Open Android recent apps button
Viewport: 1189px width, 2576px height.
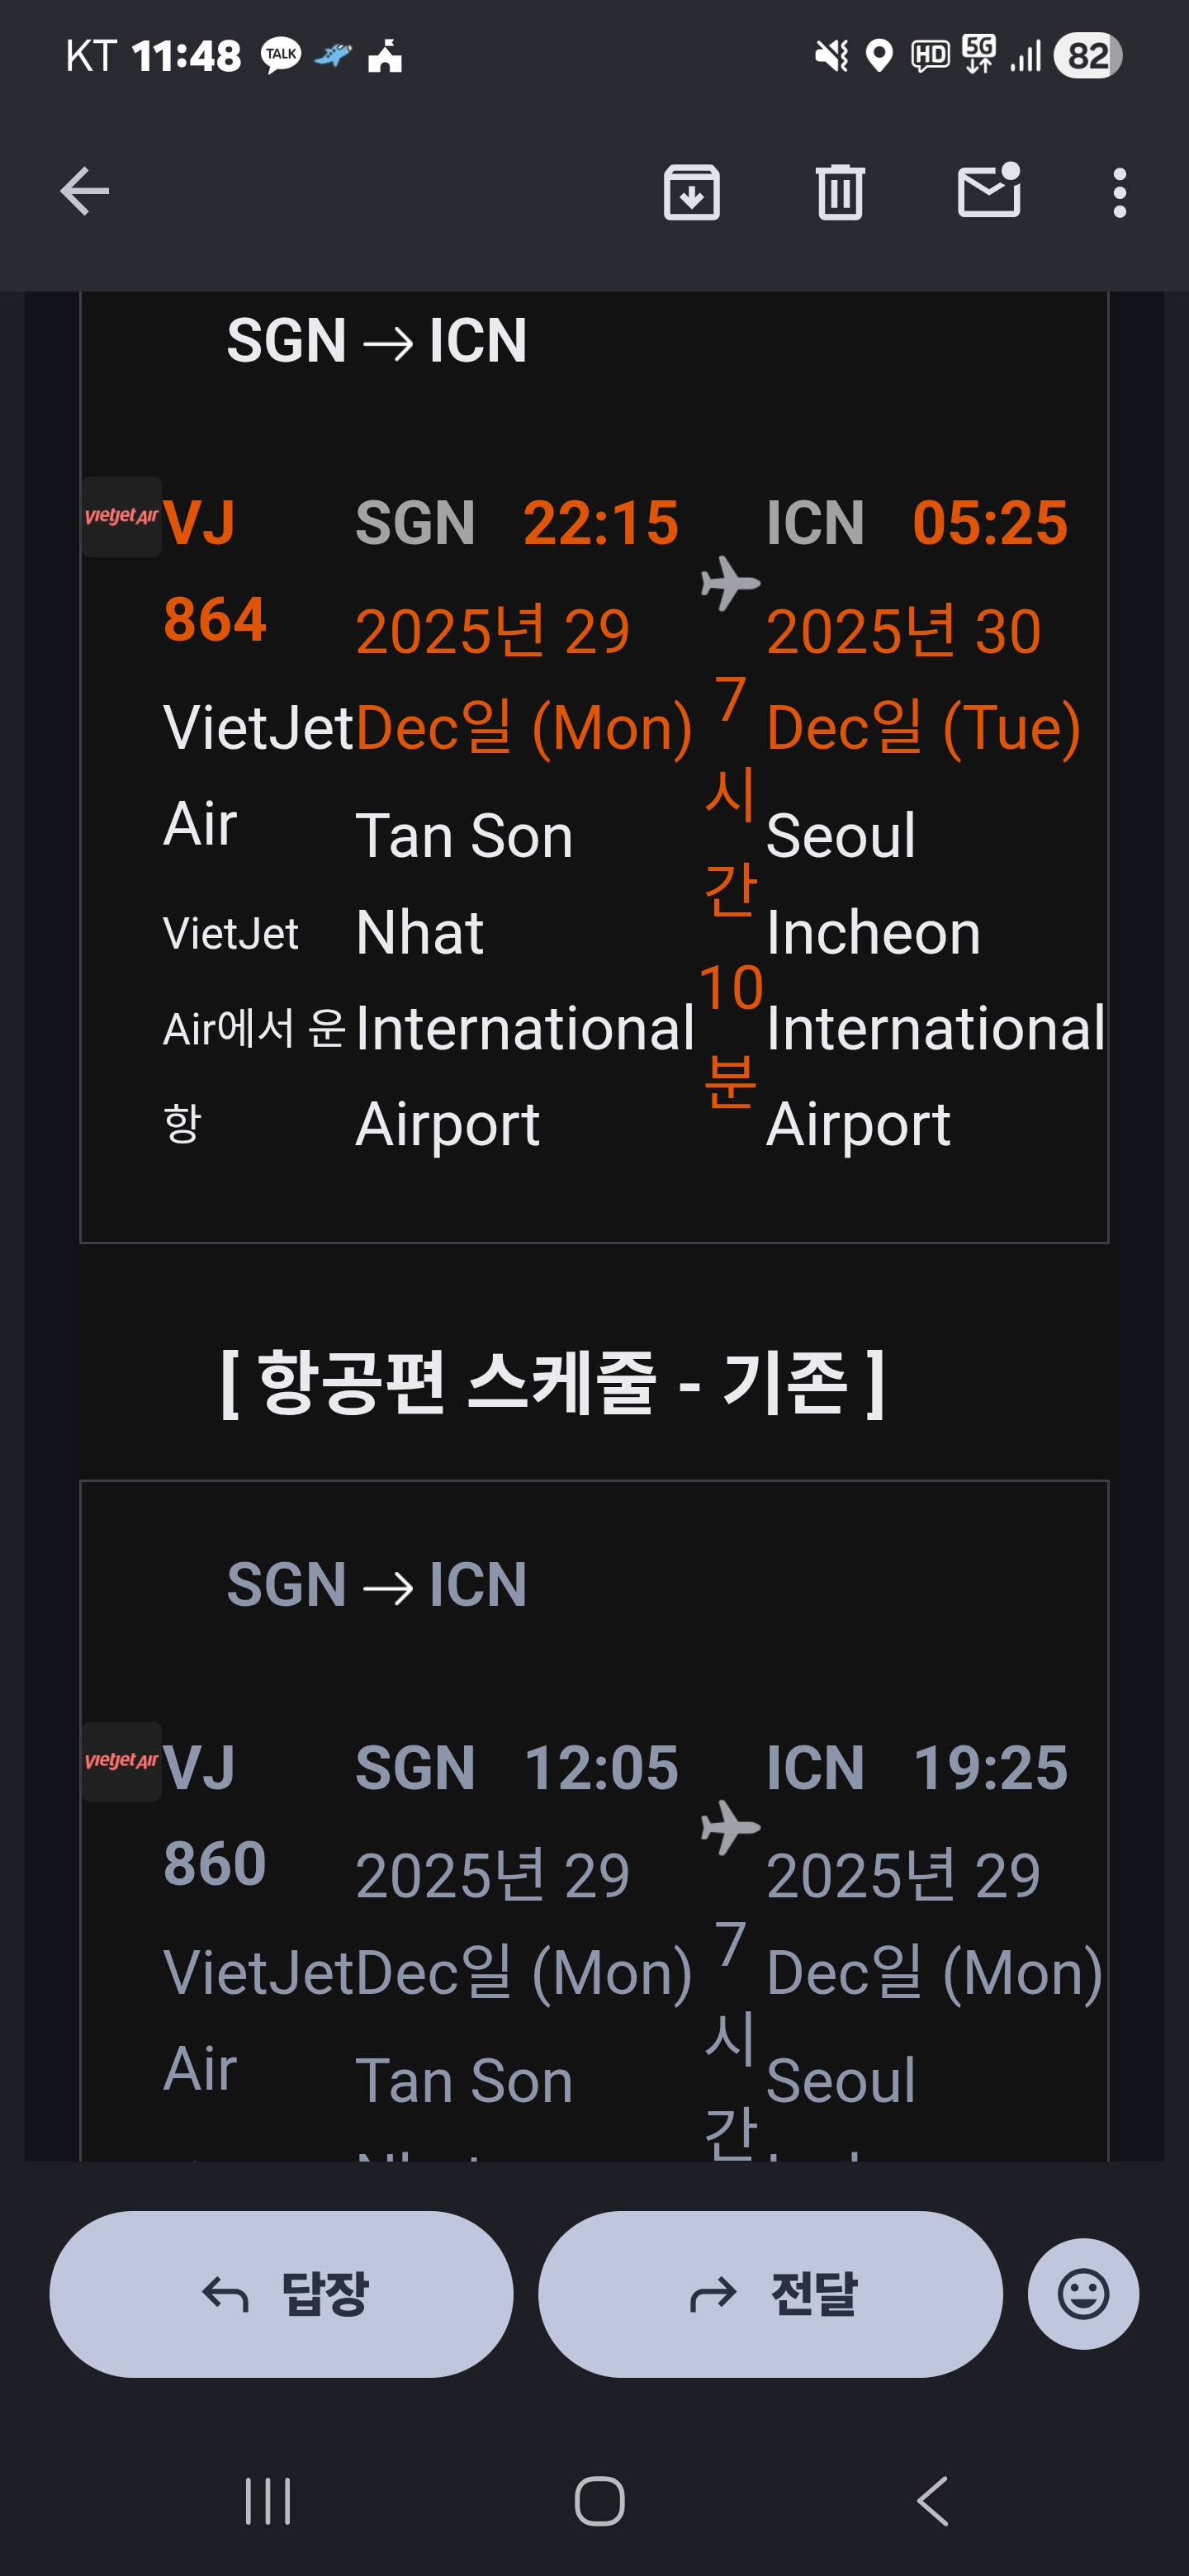click(268, 2501)
